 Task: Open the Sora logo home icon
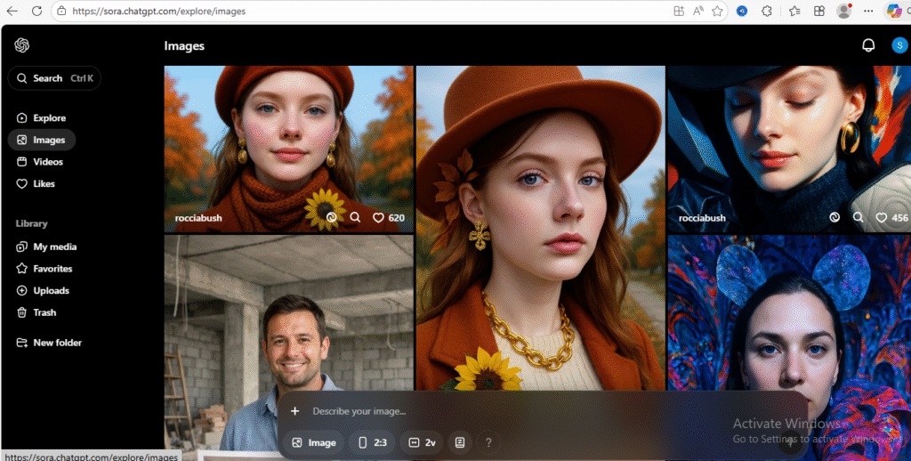[22, 46]
